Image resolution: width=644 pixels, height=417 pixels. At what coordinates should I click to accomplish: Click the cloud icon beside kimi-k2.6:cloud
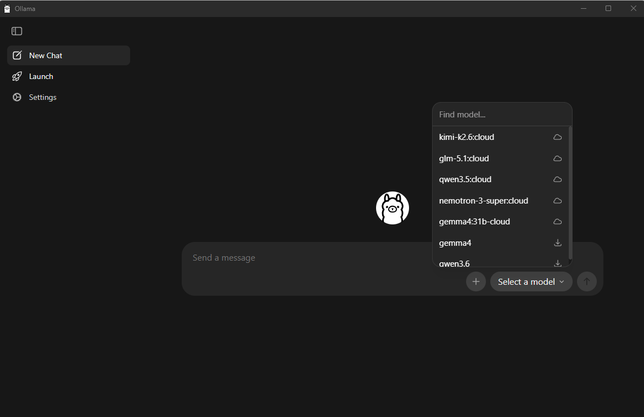click(557, 137)
